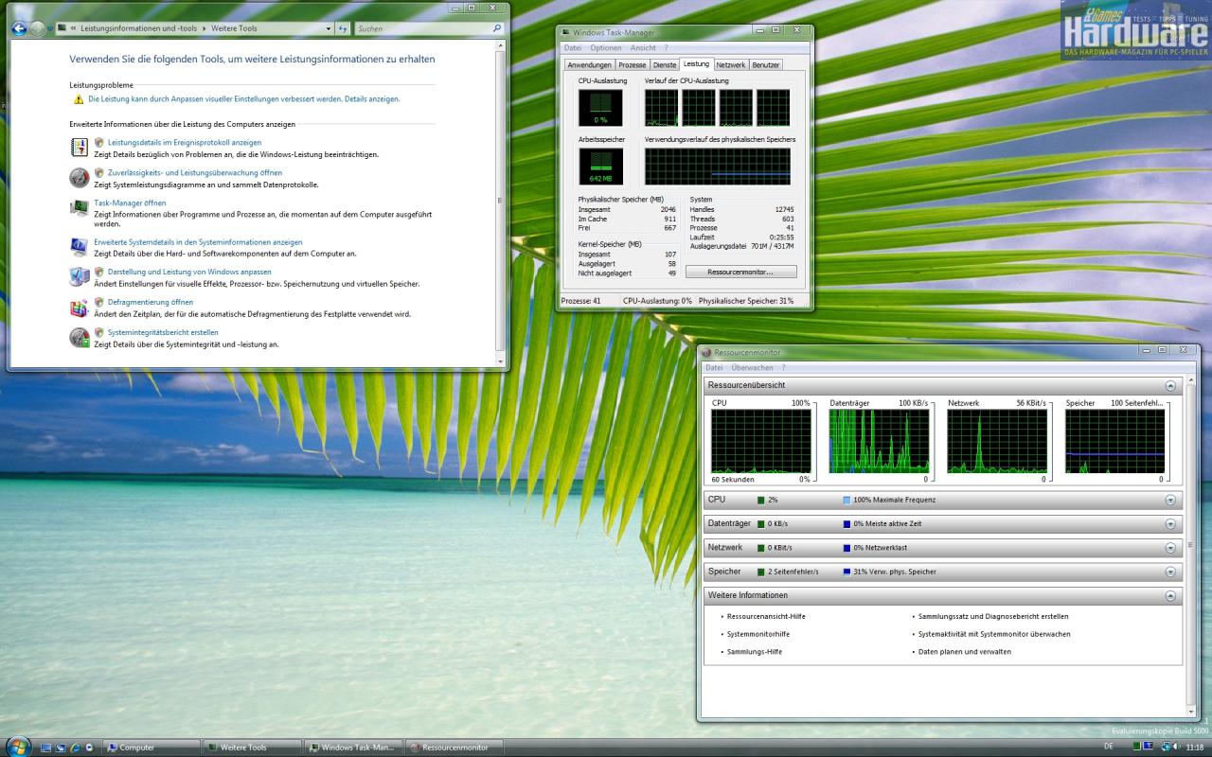The width and height of the screenshot is (1212, 757).
Task: Open the address bar history dropdown arrow
Action: pyautogui.click(x=329, y=28)
